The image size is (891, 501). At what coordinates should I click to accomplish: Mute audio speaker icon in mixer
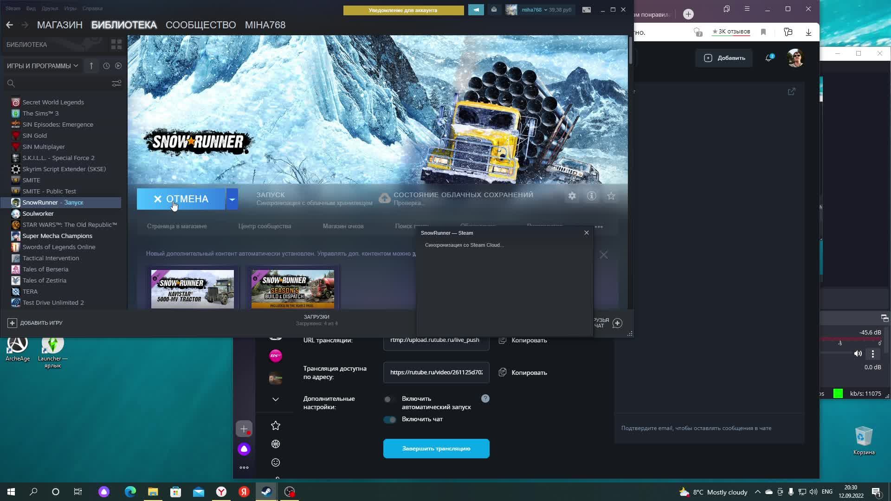[858, 354]
